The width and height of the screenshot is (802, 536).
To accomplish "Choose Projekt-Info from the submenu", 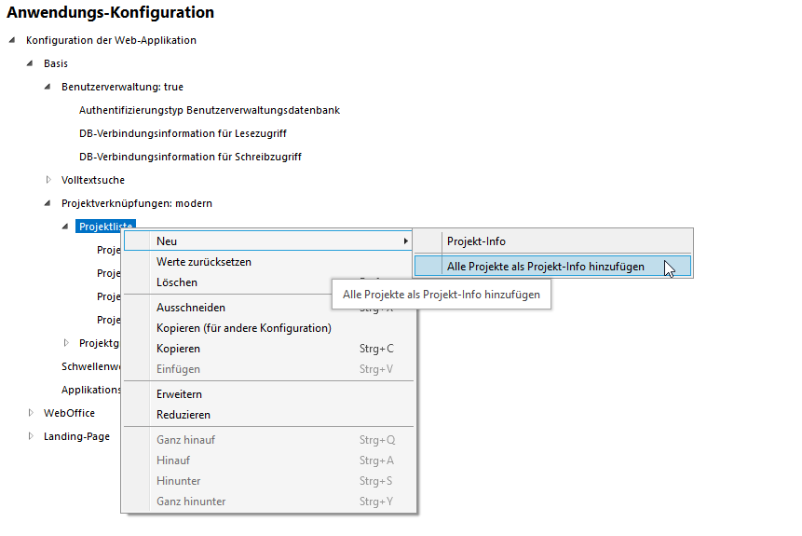I will (476, 241).
